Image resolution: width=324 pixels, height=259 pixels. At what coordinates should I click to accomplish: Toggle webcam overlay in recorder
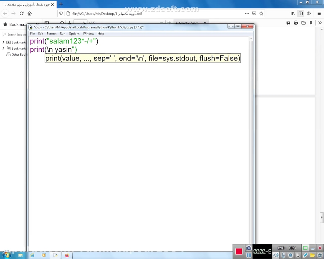(290, 255)
